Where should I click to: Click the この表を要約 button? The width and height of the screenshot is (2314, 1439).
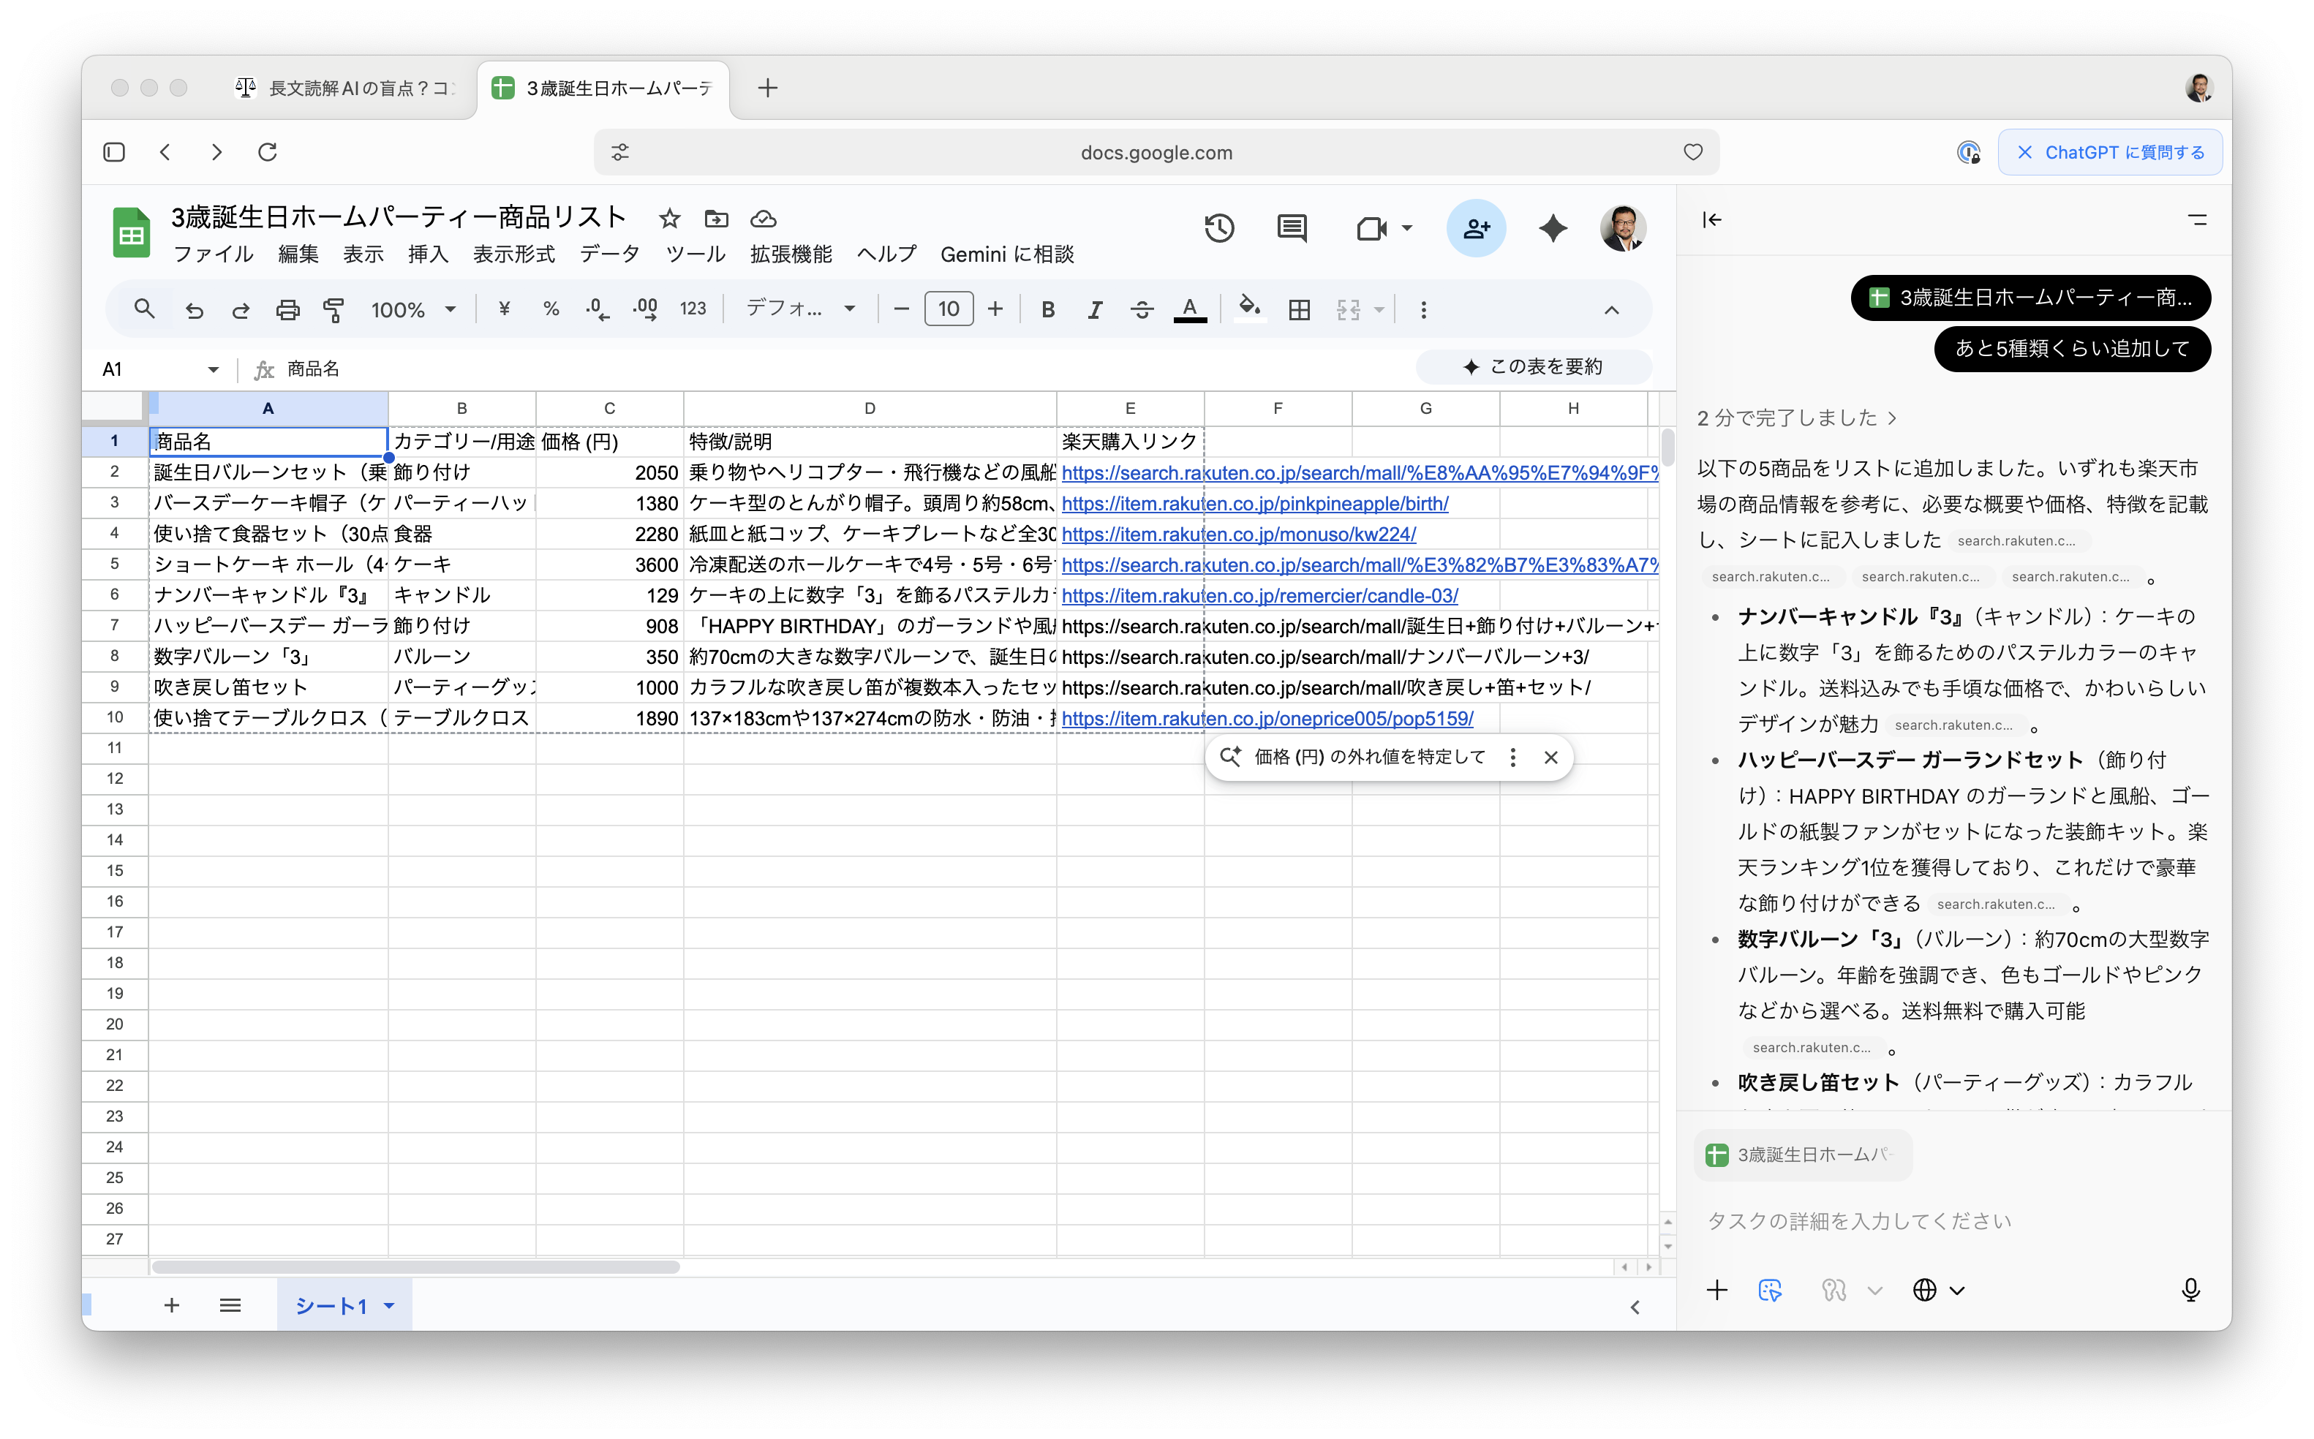click(x=1532, y=366)
